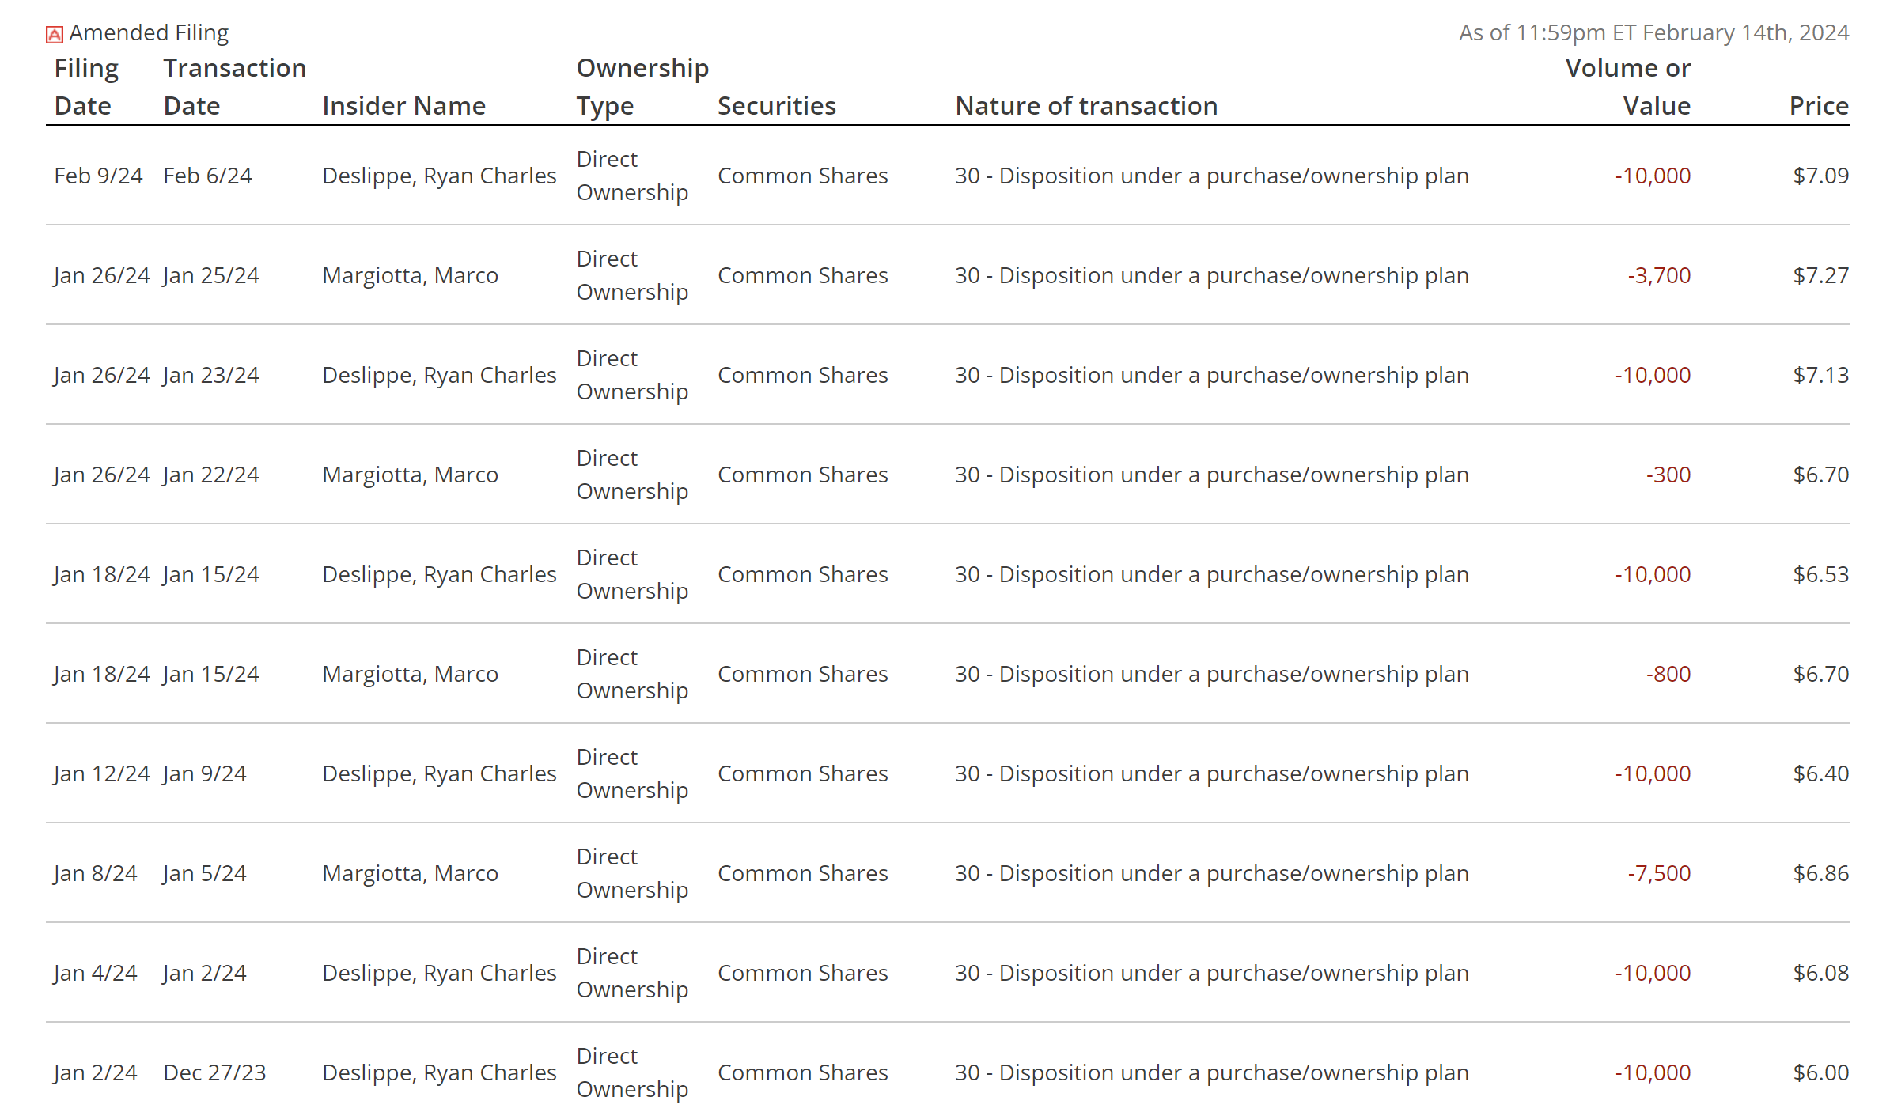
Task: Click the red Amended Filing icon
Action: [54, 35]
